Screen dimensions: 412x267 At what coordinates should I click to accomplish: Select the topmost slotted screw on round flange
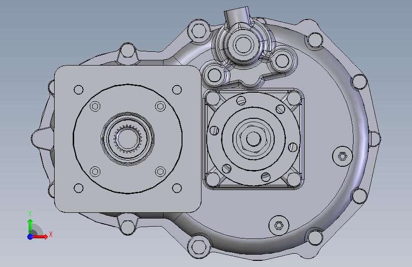point(241,100)
